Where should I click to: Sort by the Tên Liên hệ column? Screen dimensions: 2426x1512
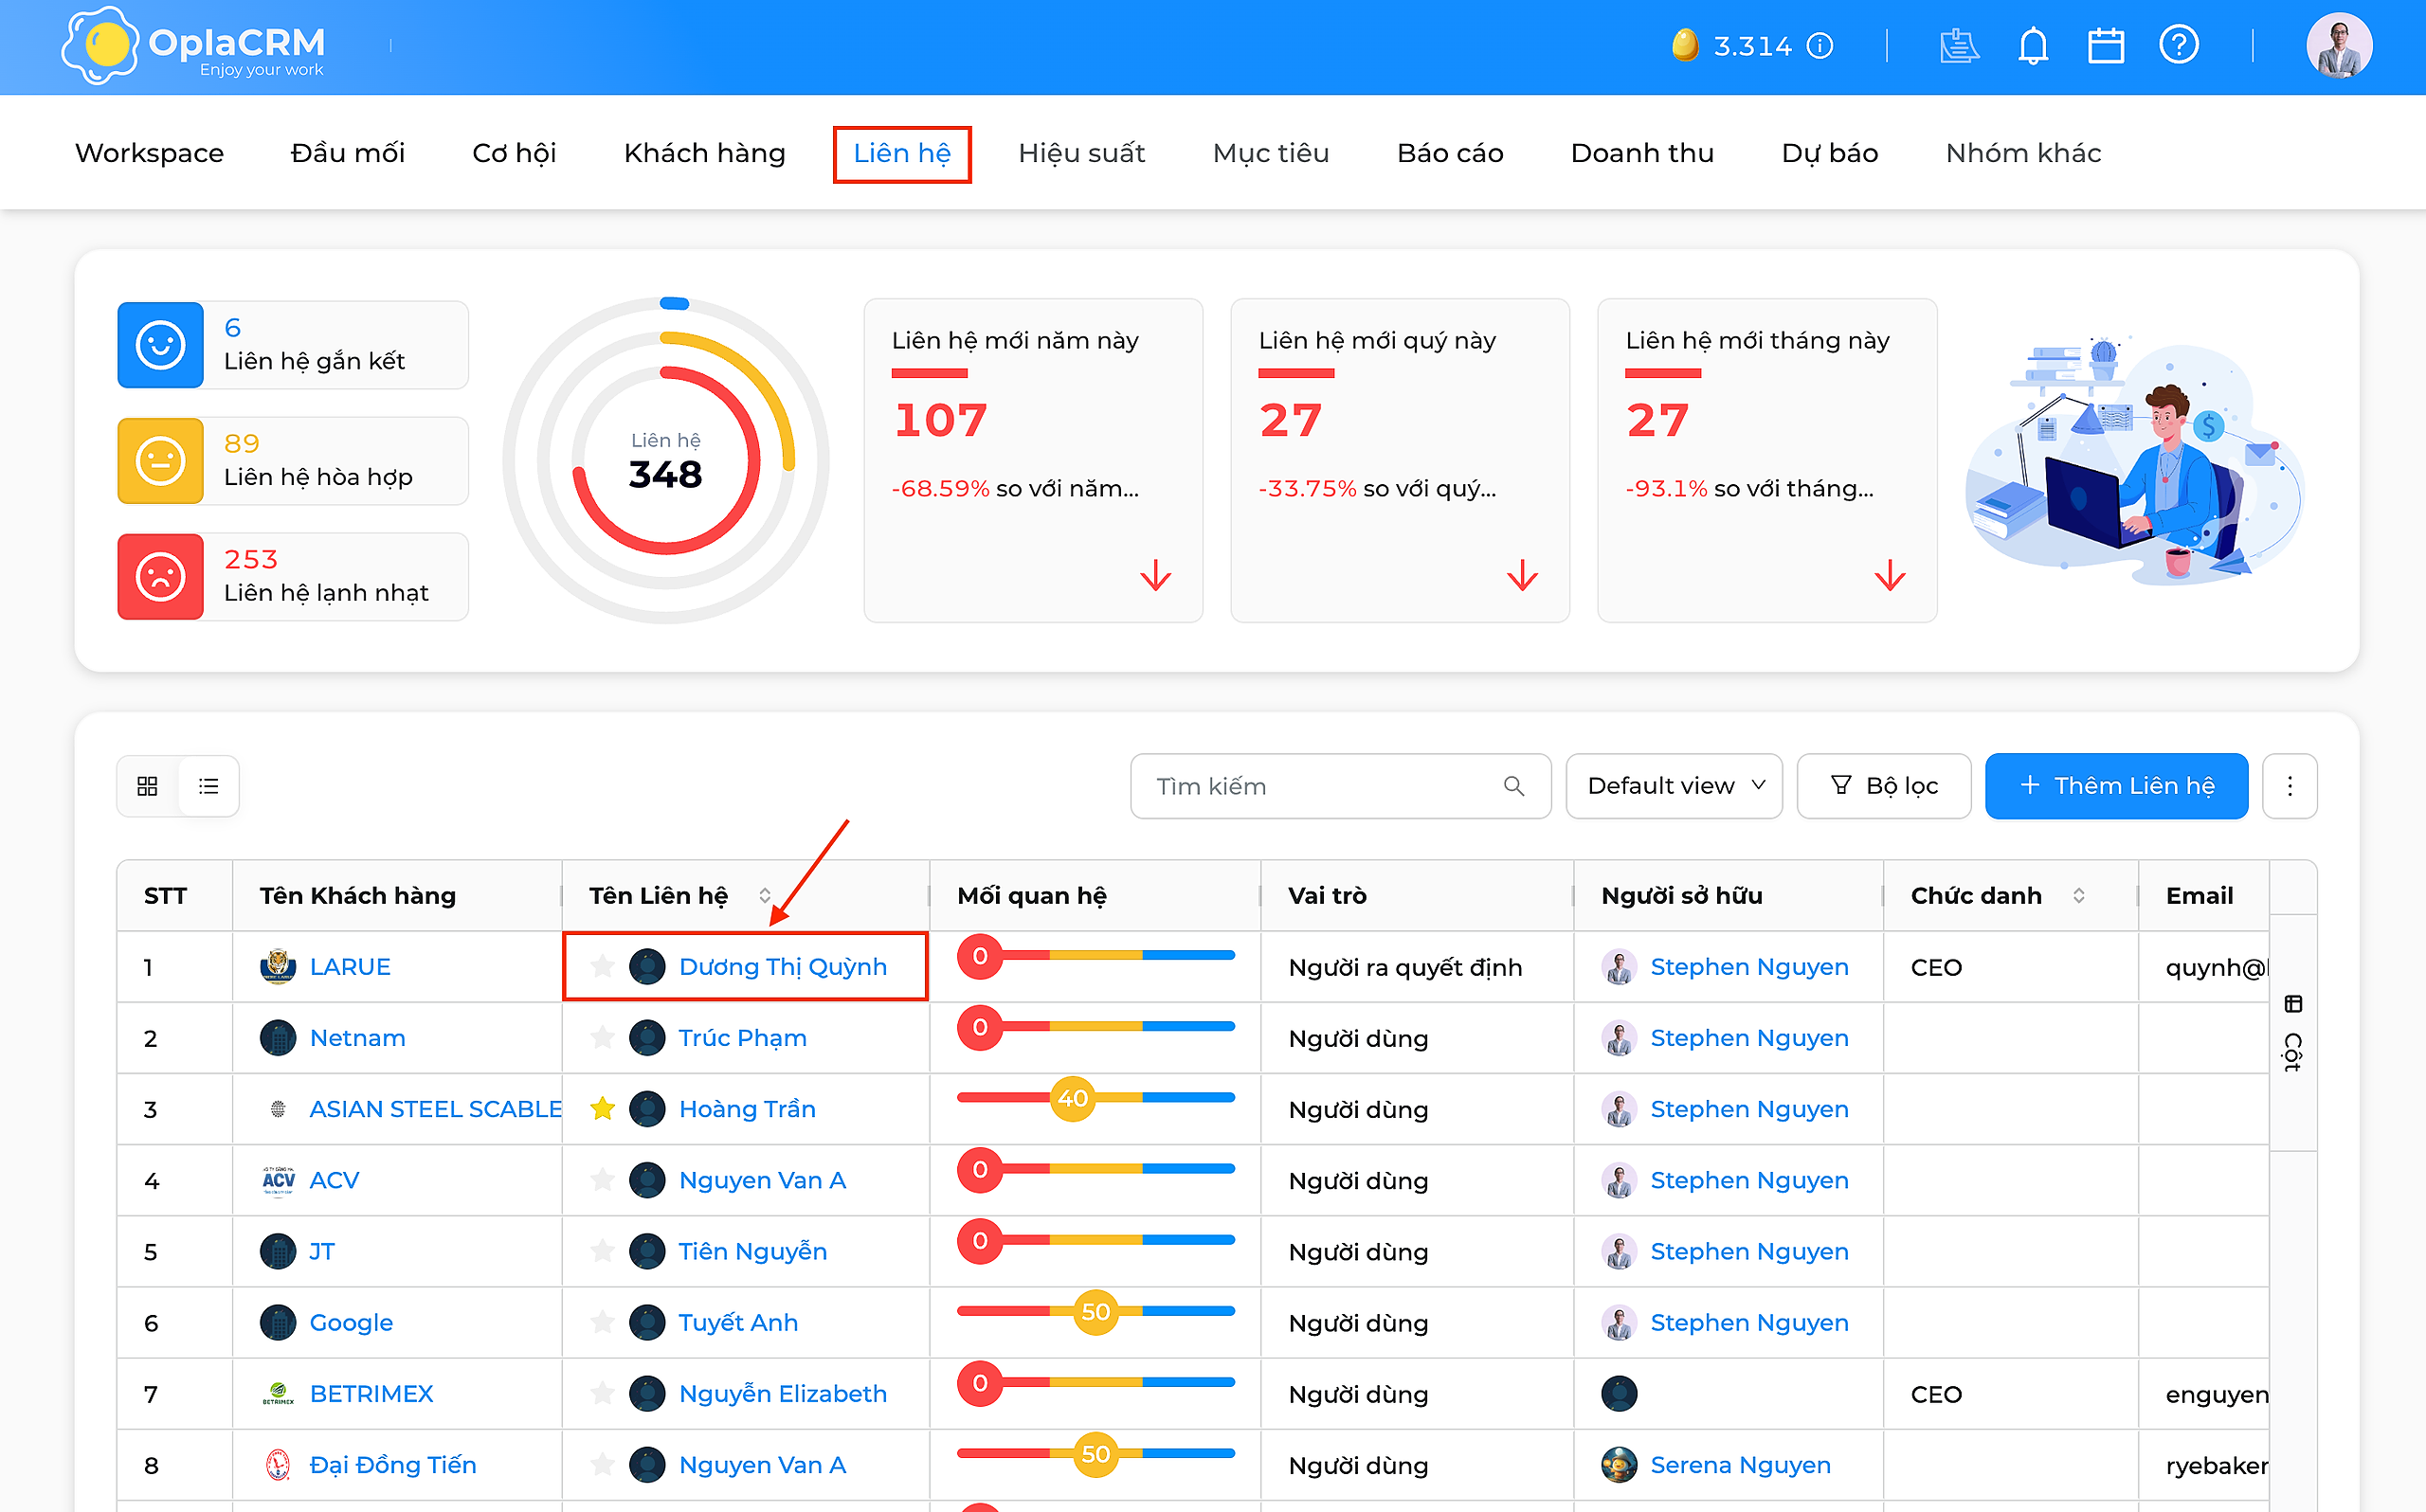point(765,896)
